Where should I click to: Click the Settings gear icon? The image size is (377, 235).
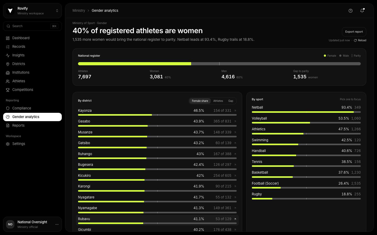click(x=8, y=144)
